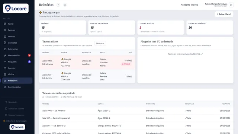
Task: Click Apto 302 — Ed. Aurora cell
Action: (x=48, y=76)
